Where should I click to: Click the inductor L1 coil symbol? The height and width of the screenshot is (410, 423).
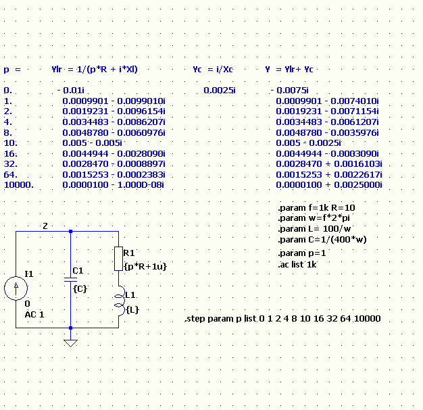120,301
